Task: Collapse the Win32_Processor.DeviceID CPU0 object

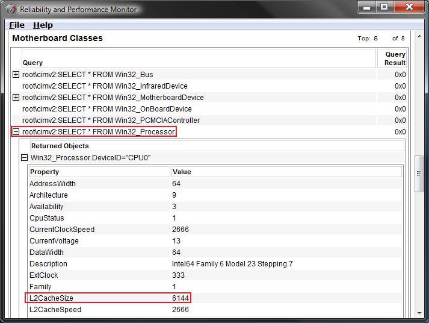Action: (x=25, y=158)
